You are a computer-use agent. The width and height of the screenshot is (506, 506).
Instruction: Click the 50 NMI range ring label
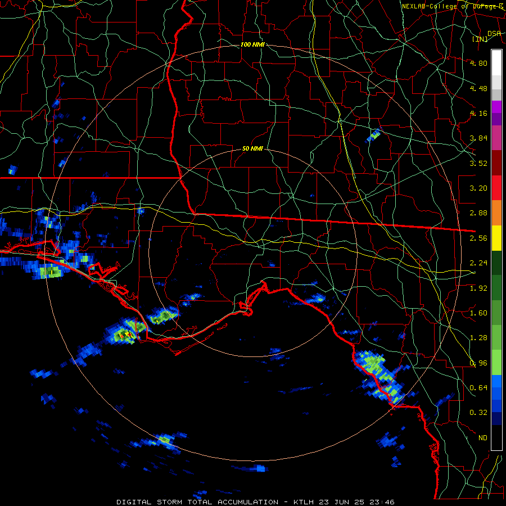coord(252,149)
